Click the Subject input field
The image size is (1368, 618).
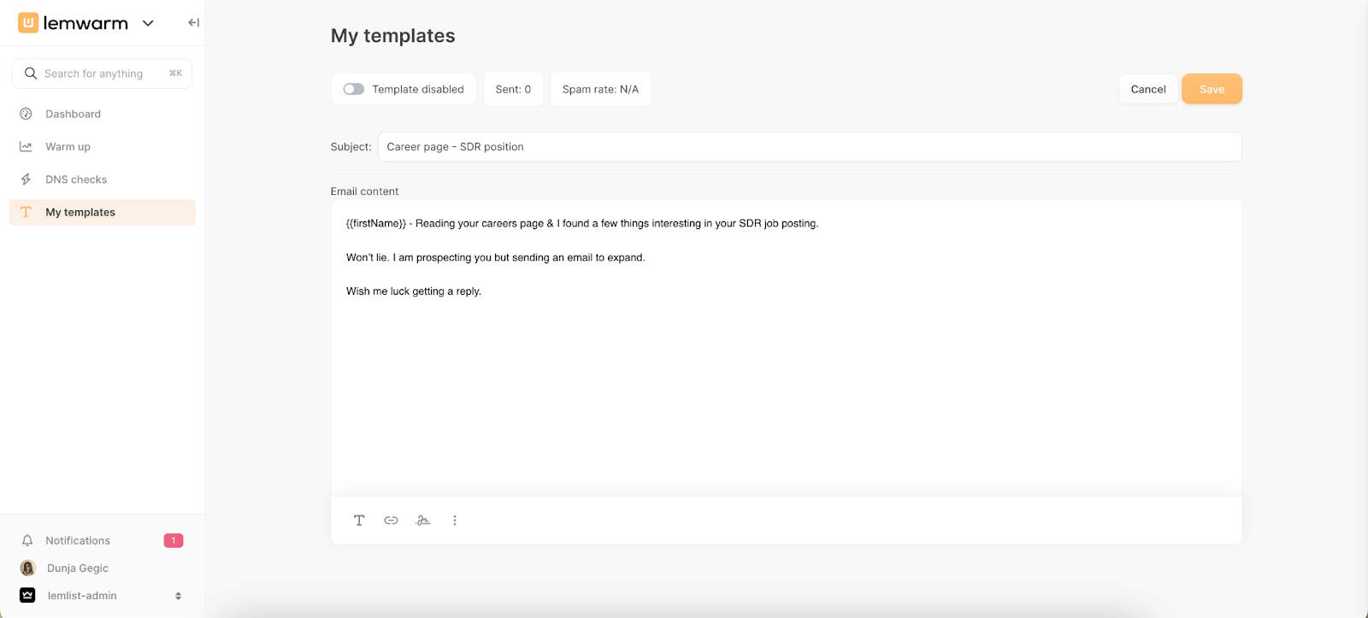[808, 147]
